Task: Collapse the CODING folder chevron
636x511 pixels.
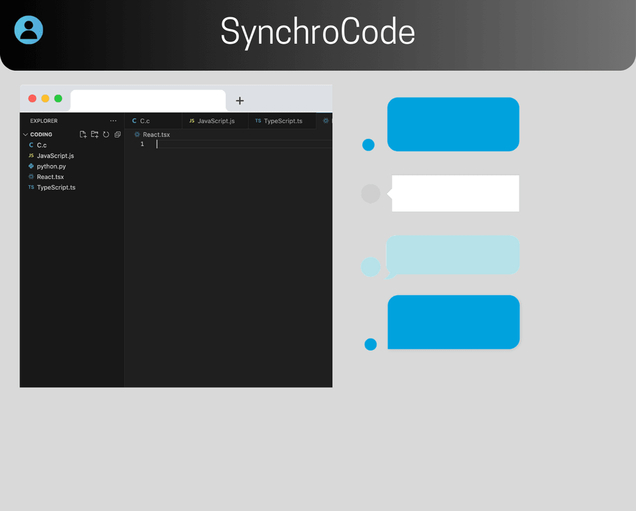Action: point(25,134)
